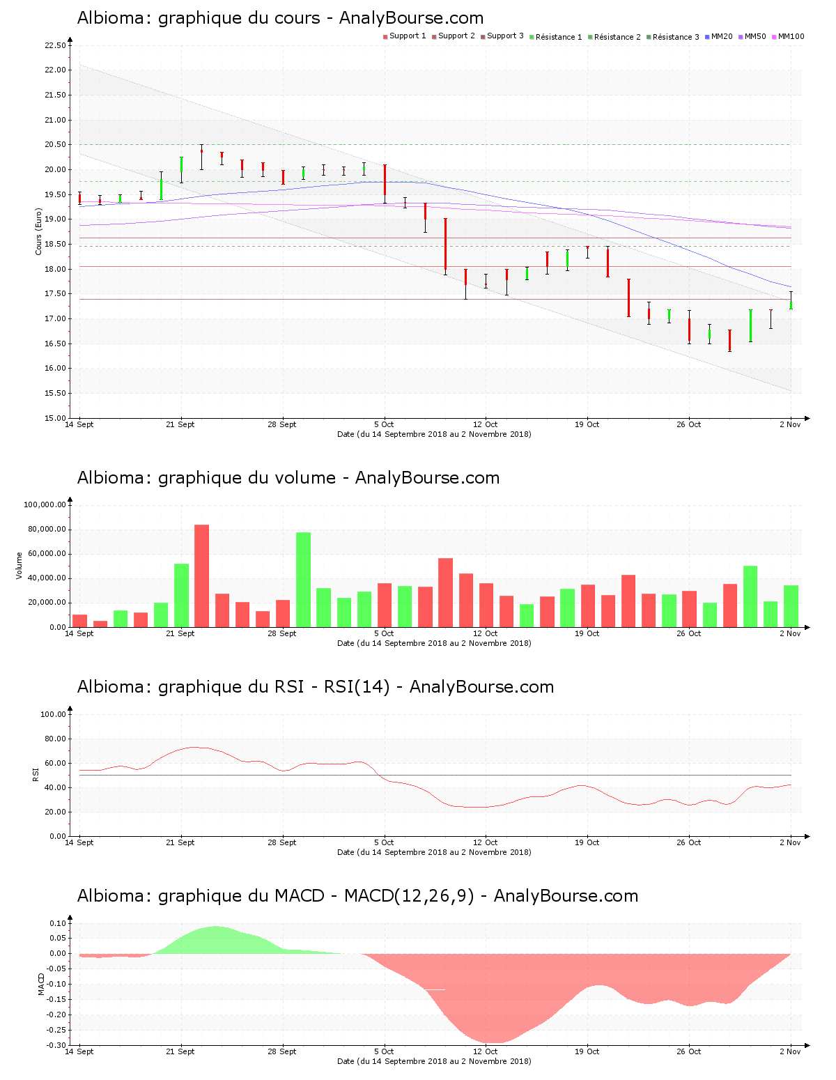Select the MM50 legend label
The width and height of the screenshot is (836, 1080).
(x=755, y=36)
